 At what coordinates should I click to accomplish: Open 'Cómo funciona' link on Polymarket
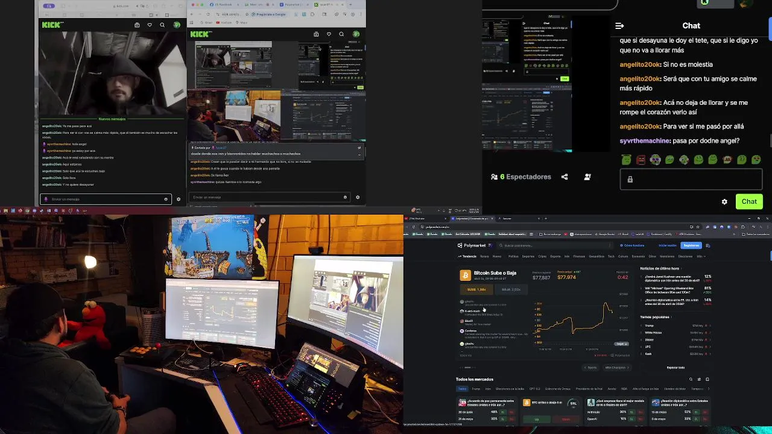pyautogui.click(x=631, y=245)
